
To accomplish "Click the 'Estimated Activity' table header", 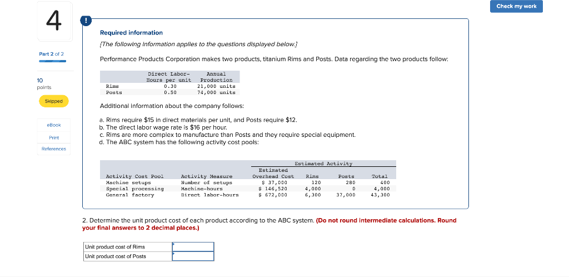I will [x=324, y=164].
